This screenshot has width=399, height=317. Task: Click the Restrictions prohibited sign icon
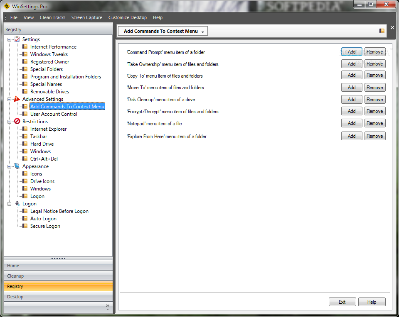tap(17, 121)
